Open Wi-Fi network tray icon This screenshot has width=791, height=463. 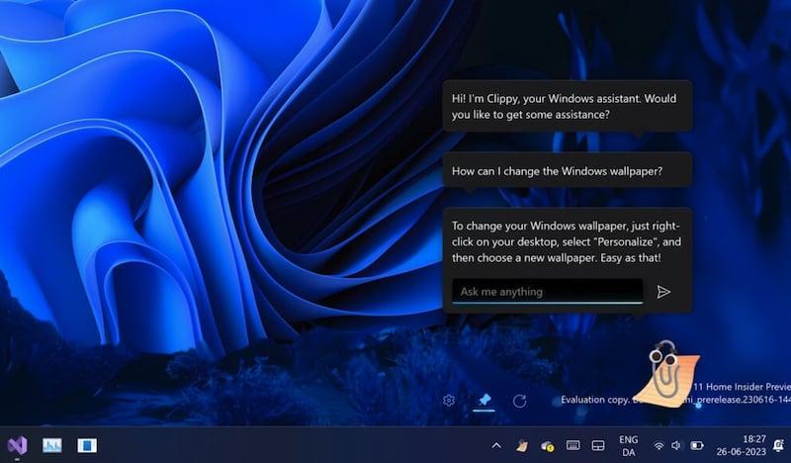pyautogui.click(x=659, y=446)
